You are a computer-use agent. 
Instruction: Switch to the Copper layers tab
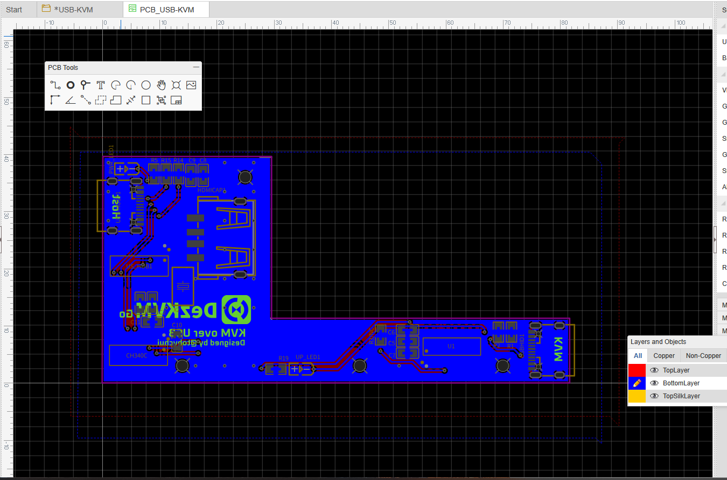[664, 355]
